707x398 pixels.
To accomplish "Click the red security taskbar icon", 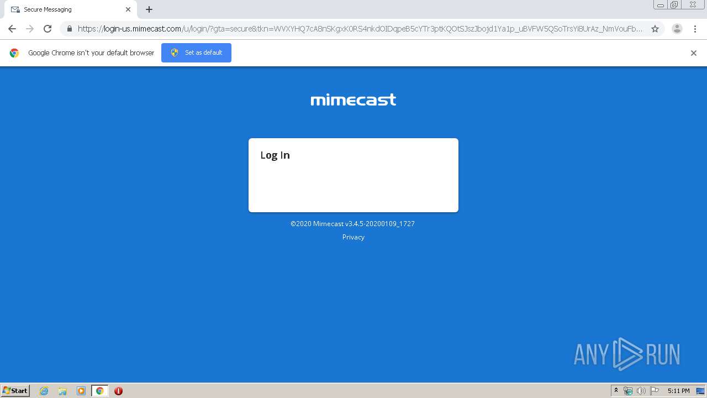I will (x=118, y=391).
